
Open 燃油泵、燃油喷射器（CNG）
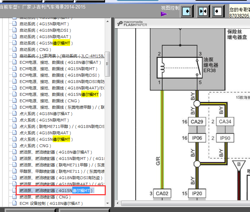(45, 197)
